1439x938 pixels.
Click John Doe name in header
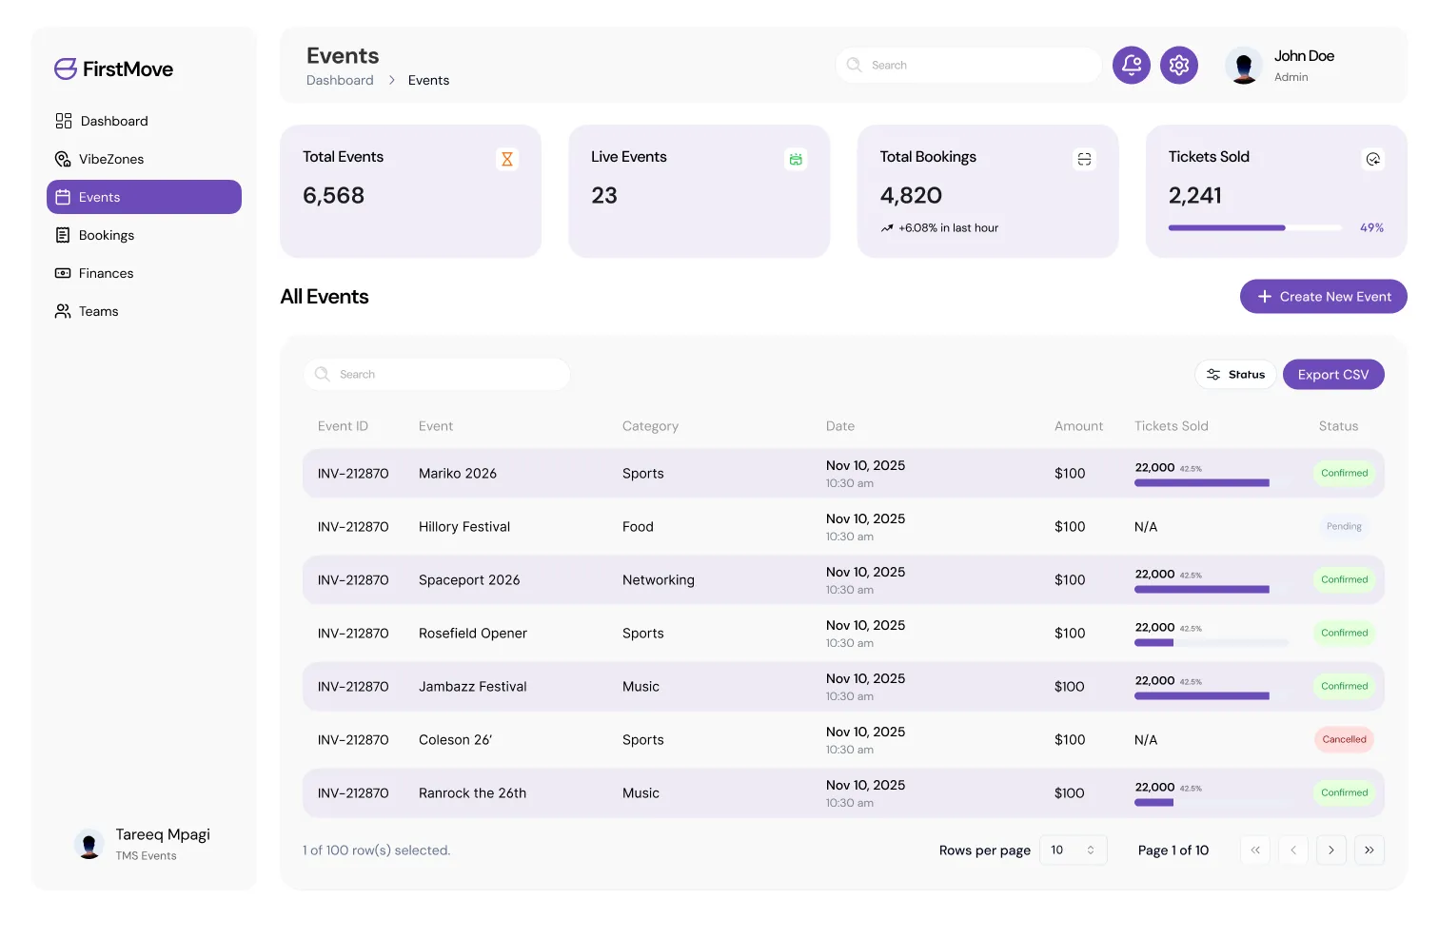coord(1304,56)
